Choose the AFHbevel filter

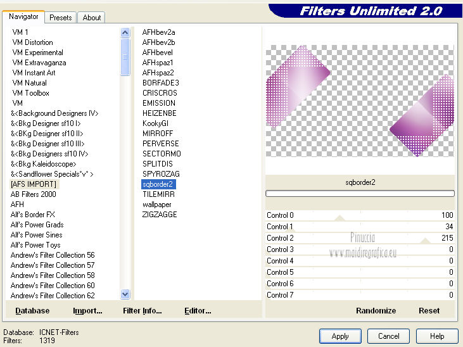click(x=157, y=53)
